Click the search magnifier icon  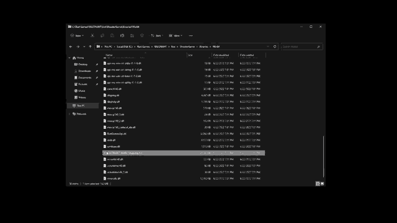click(318, 47)
